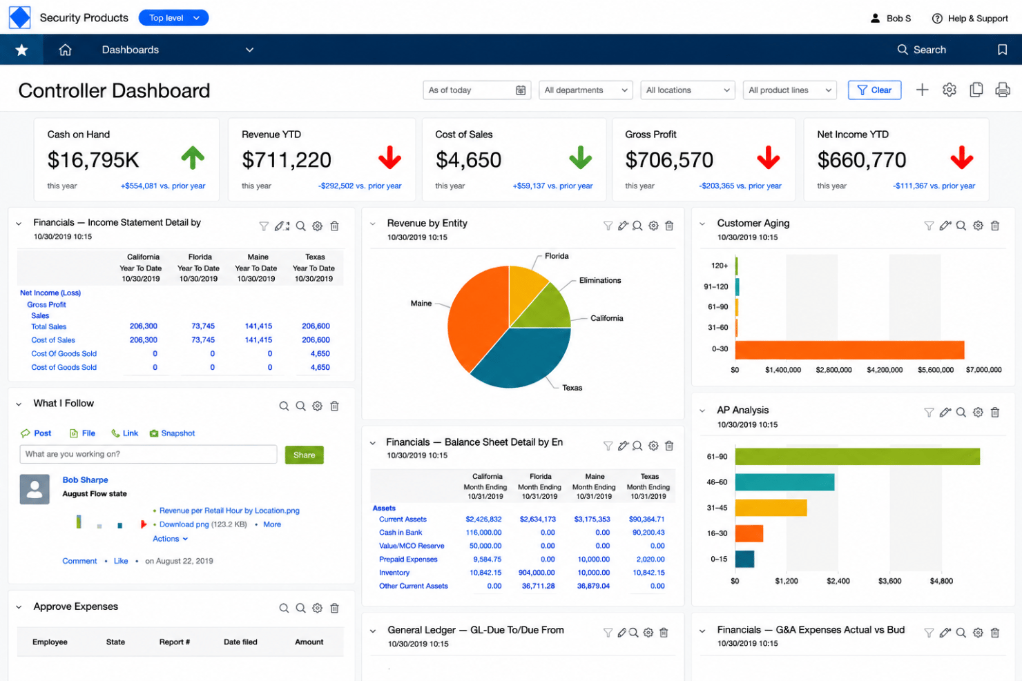
Task: Edit the G&A Expenses panel with the pencil
Action: click(x=945, y=633)
